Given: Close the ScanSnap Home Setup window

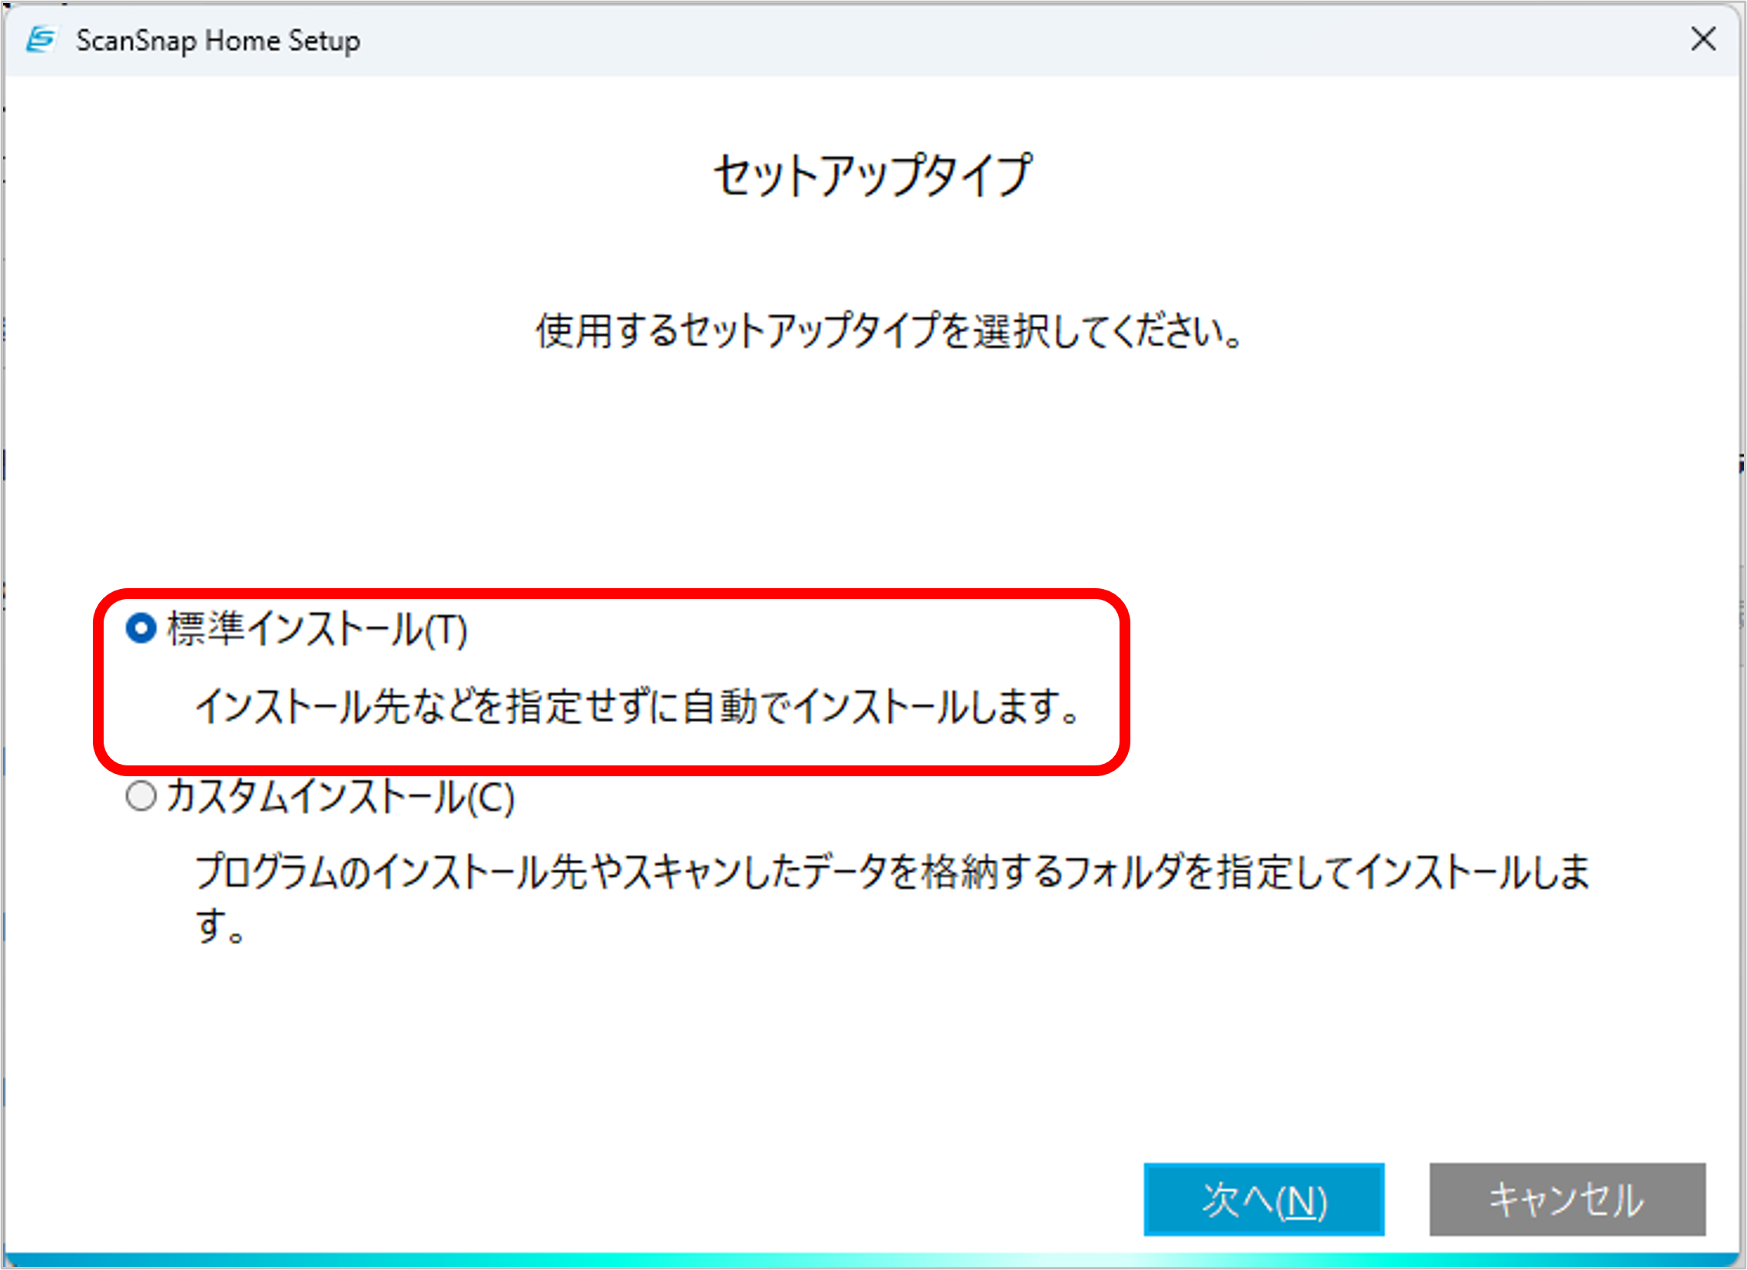Looking at the screenshot, I should [1703, 39].
